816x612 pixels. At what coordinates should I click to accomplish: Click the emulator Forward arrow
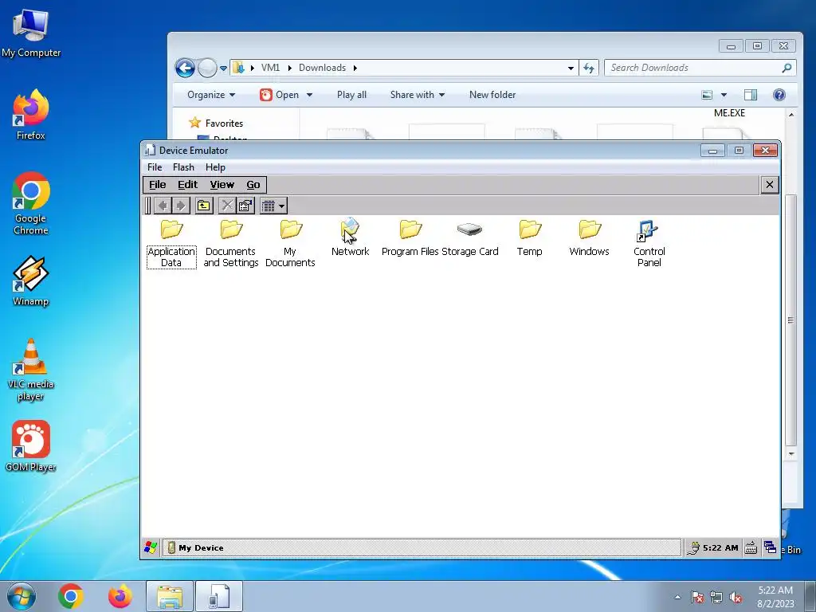tap(181, 206)
